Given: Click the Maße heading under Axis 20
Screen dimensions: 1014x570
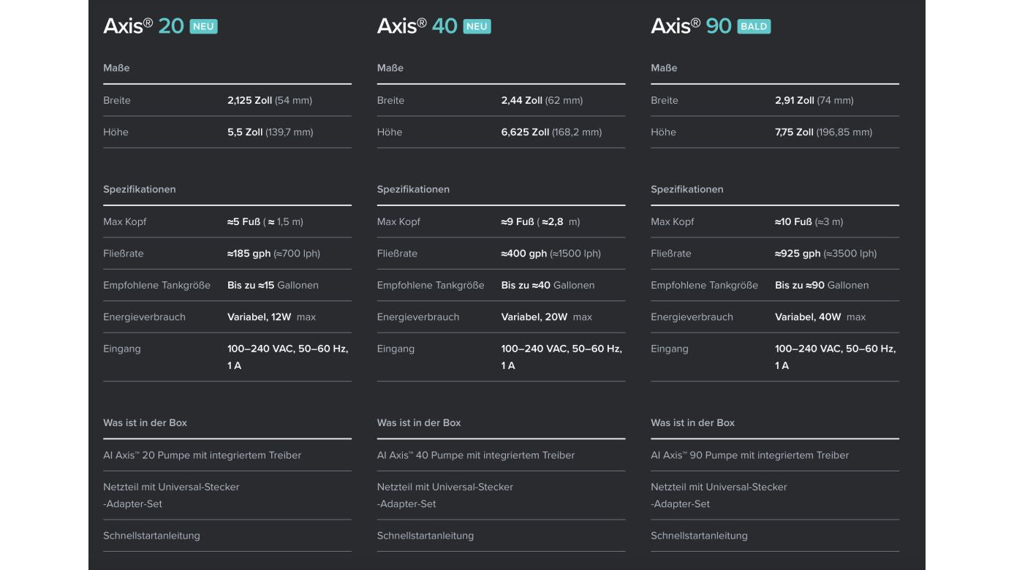Looking at the screenshot, I should tap(116, 68).
